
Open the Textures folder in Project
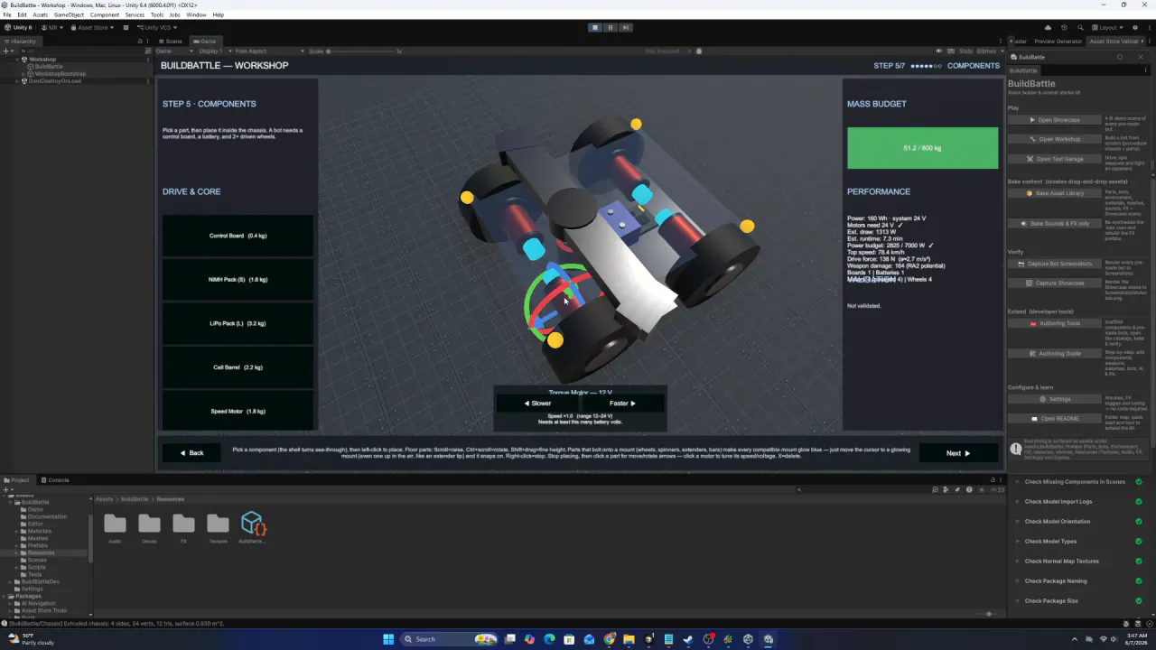coord(218,524)
